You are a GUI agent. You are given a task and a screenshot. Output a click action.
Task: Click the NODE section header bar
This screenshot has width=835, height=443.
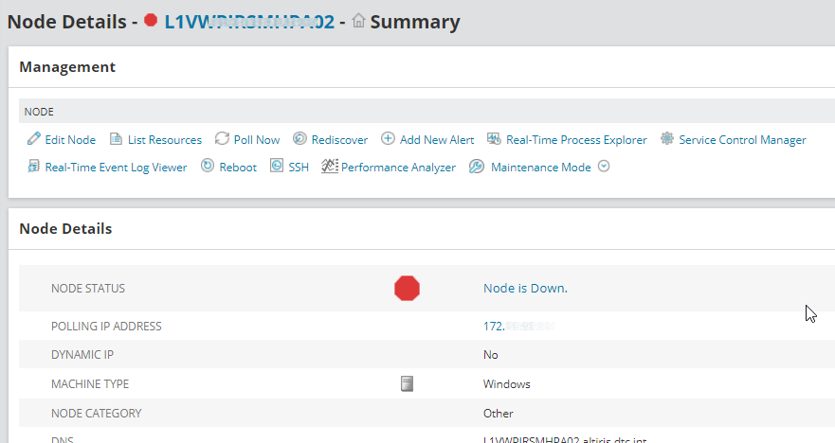(427, 111)
